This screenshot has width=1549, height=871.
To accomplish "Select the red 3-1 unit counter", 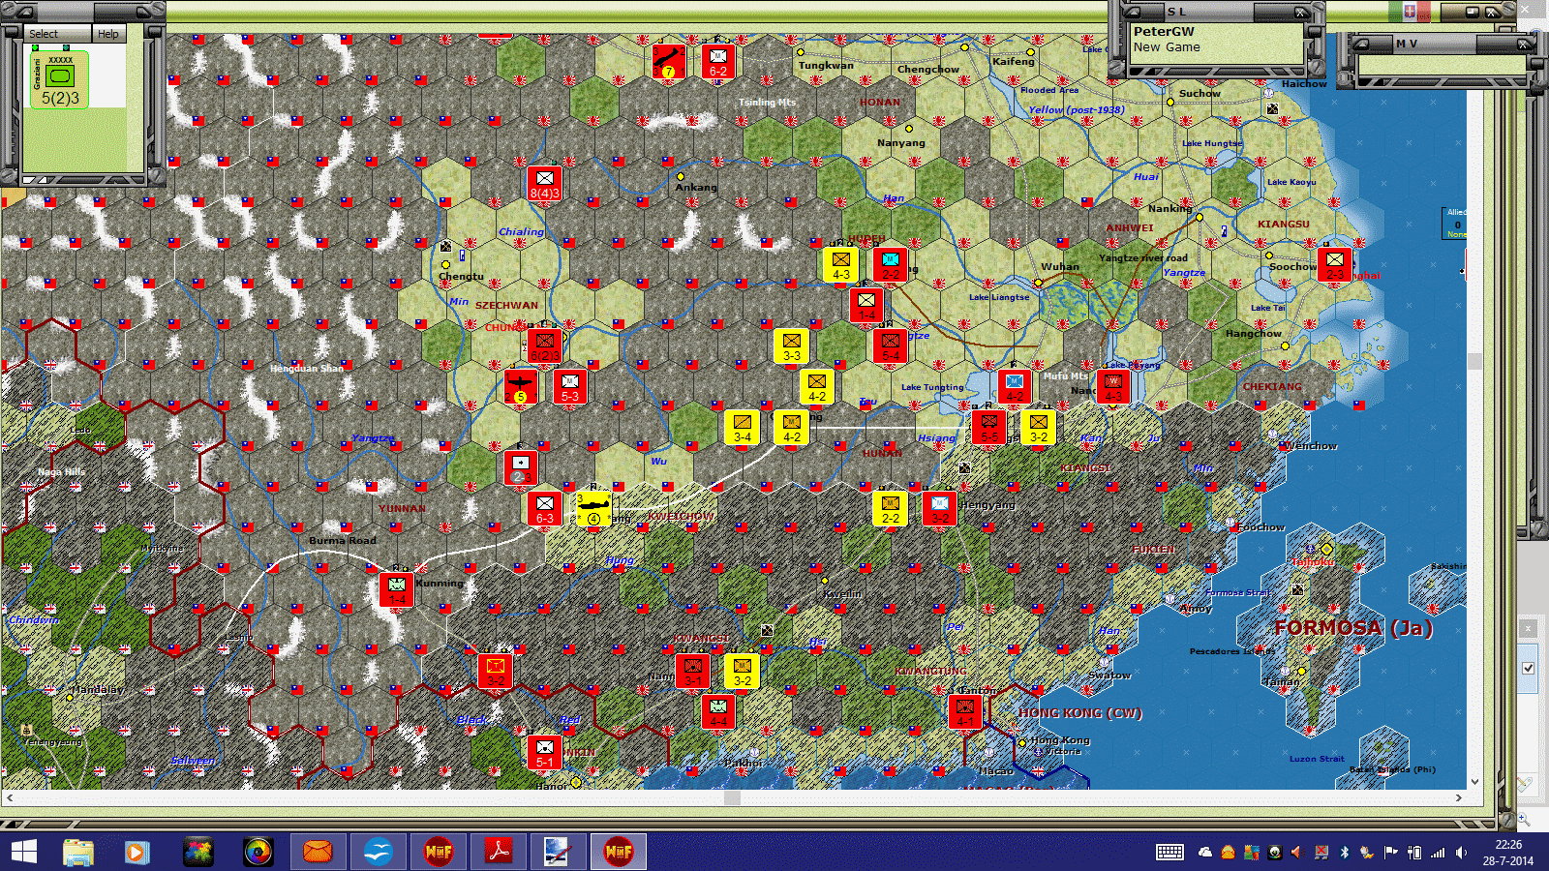I will point(692,671).
